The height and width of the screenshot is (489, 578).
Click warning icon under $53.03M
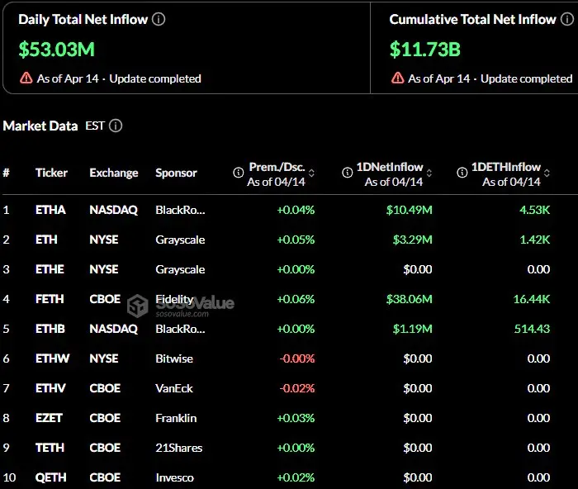[x=26, y=78]
